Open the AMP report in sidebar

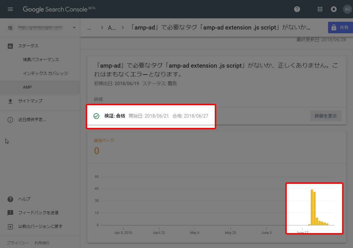click(x=27, y=87)
